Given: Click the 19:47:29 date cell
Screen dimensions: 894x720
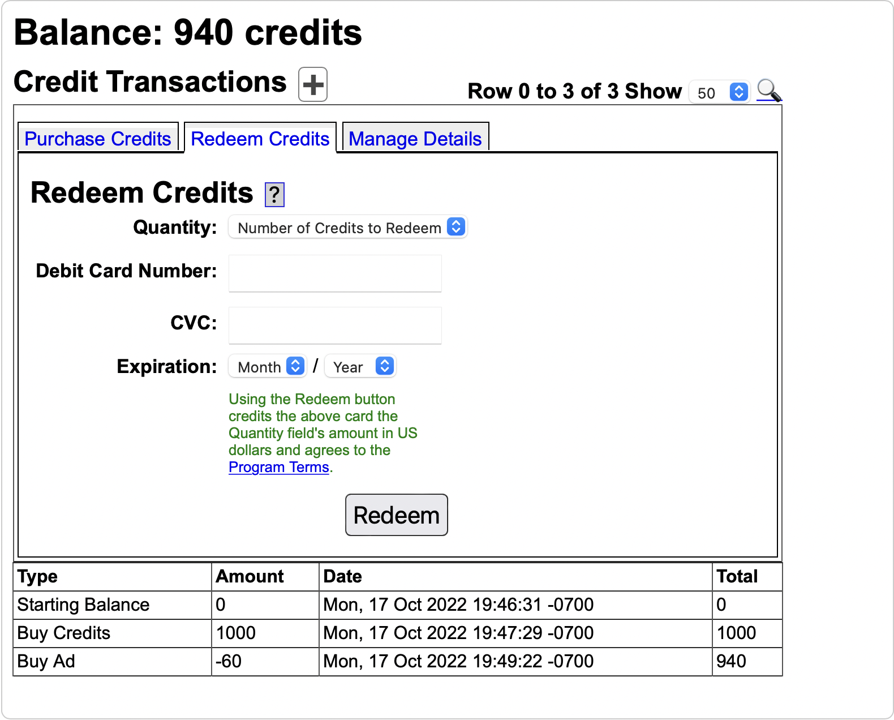Looking at the screenshot, I should (515, 633).
